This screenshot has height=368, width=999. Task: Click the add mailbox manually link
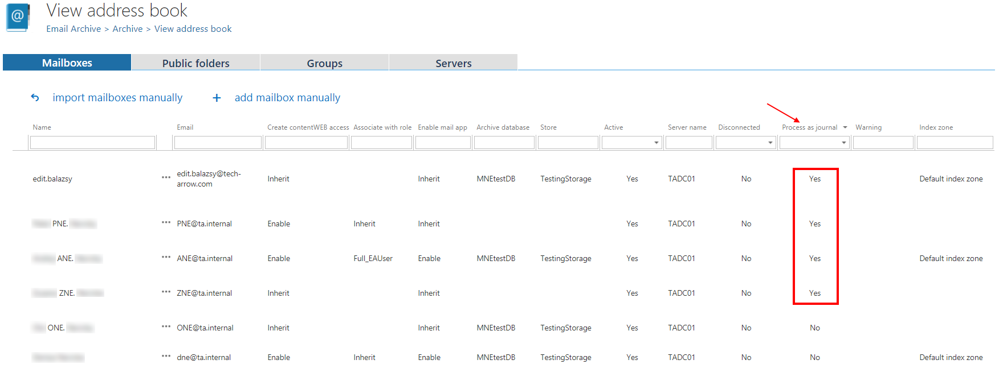point(287,98)
